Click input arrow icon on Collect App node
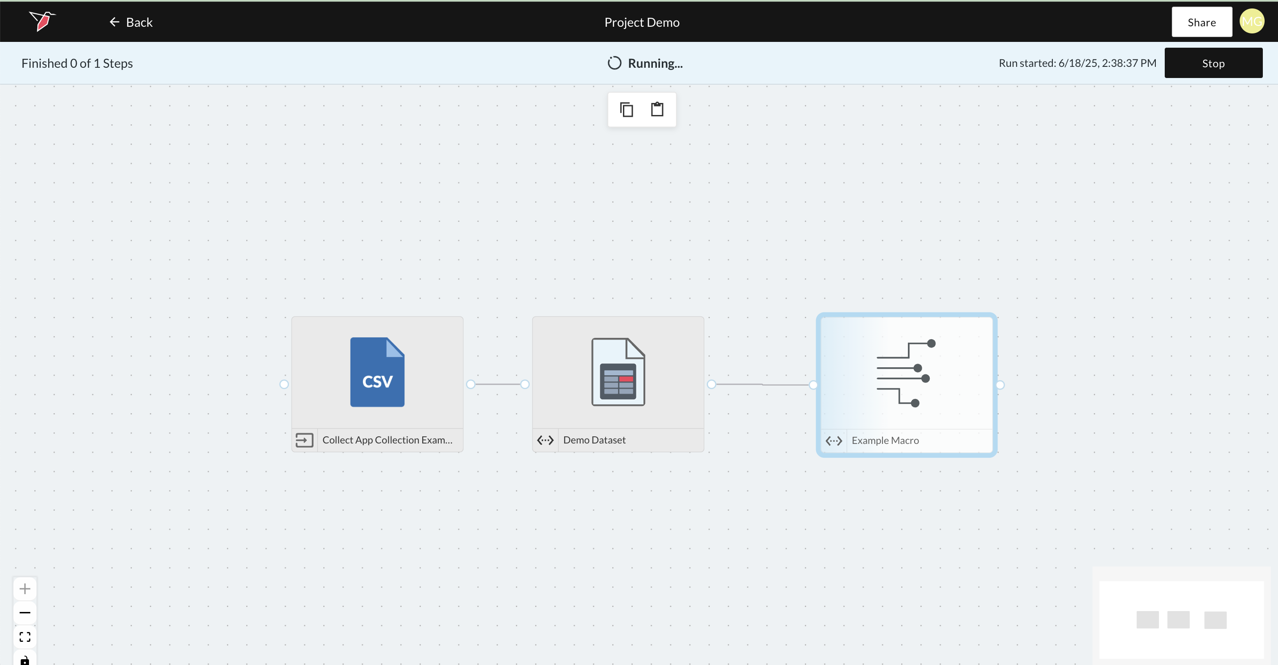The height and width of the screenshot is (665, 1278). coord(304,440)
